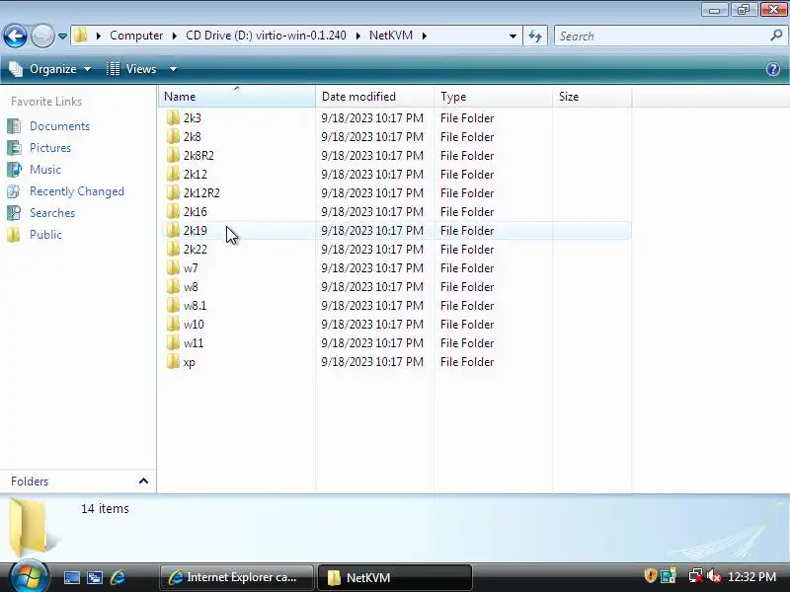Select the 2k3 folder icon
The image size is (790, 592).
tap(173, 117)
